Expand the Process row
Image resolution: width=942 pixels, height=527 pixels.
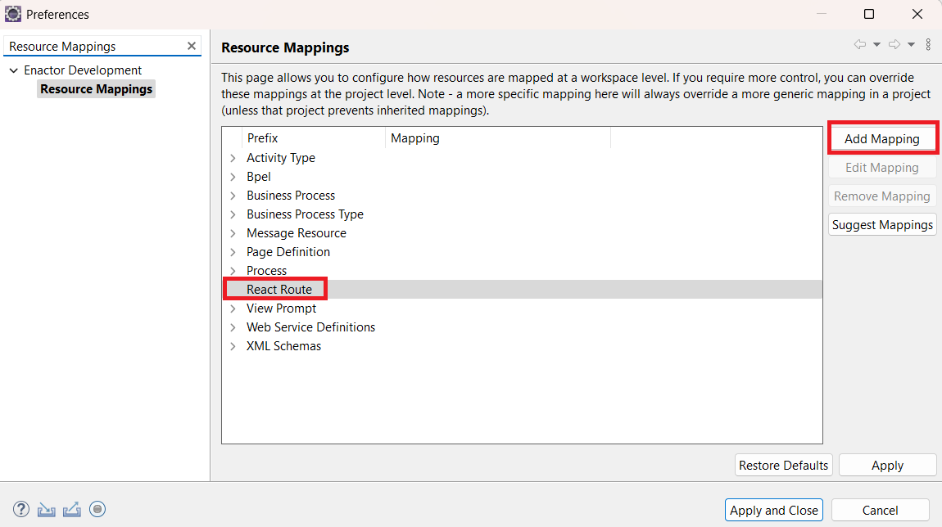tap(233, 271)
